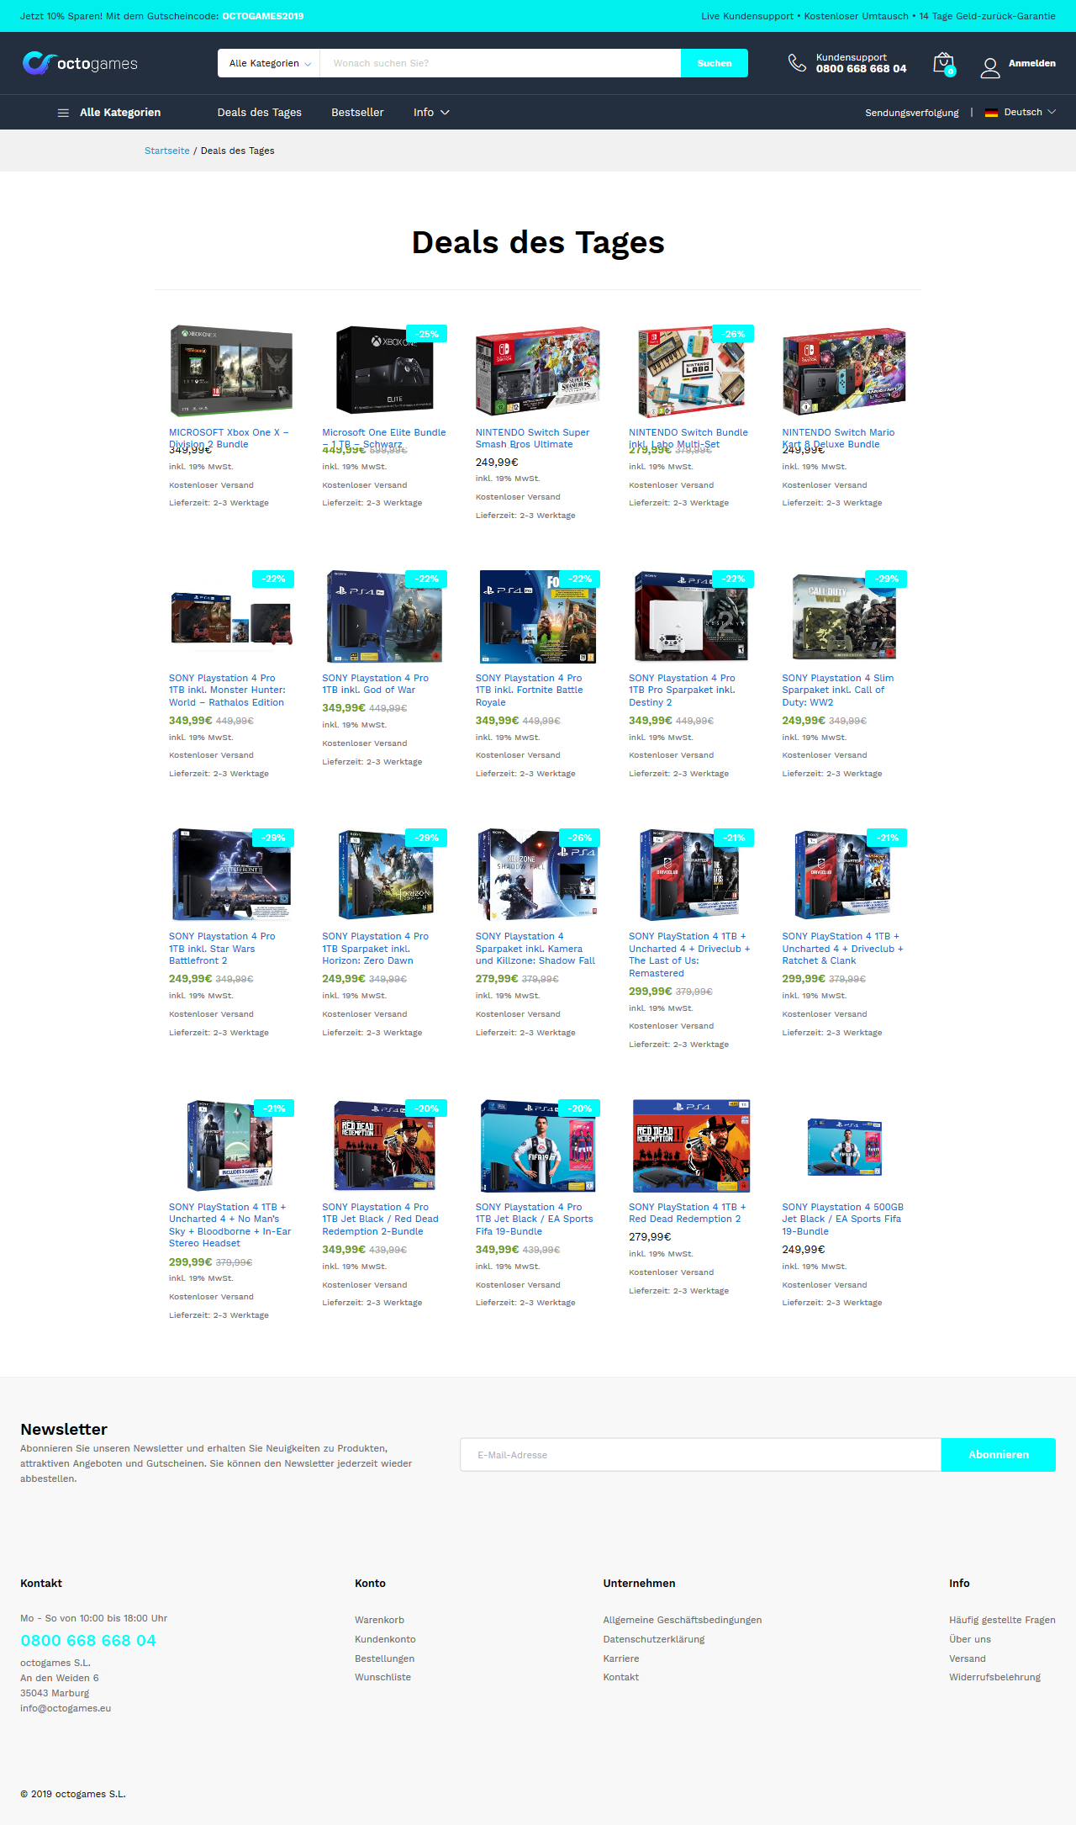Open Playstation 4 500GB Fifa 19-Bundle title

pos(842,1219)
